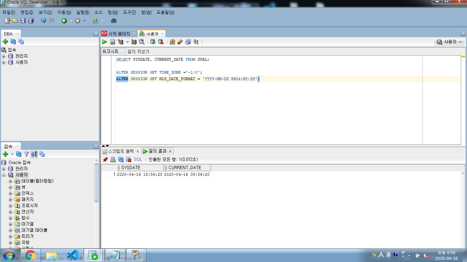Screen dimensions: 467x262
Task: Expand 관리자 node in the DBA tree
Action: (4, 56)
